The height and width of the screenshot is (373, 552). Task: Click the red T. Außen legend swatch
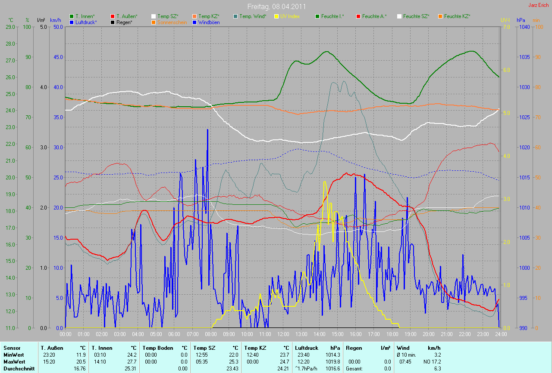[112, 16]
